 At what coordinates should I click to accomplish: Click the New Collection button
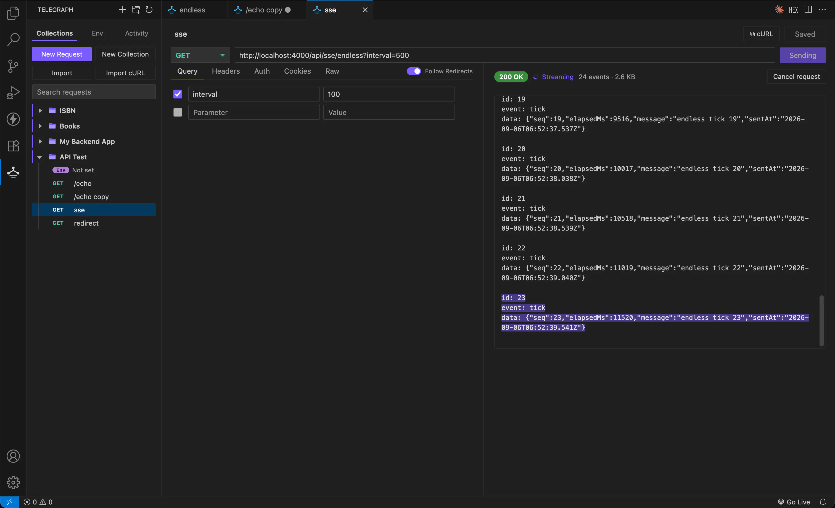click(125, 54)
